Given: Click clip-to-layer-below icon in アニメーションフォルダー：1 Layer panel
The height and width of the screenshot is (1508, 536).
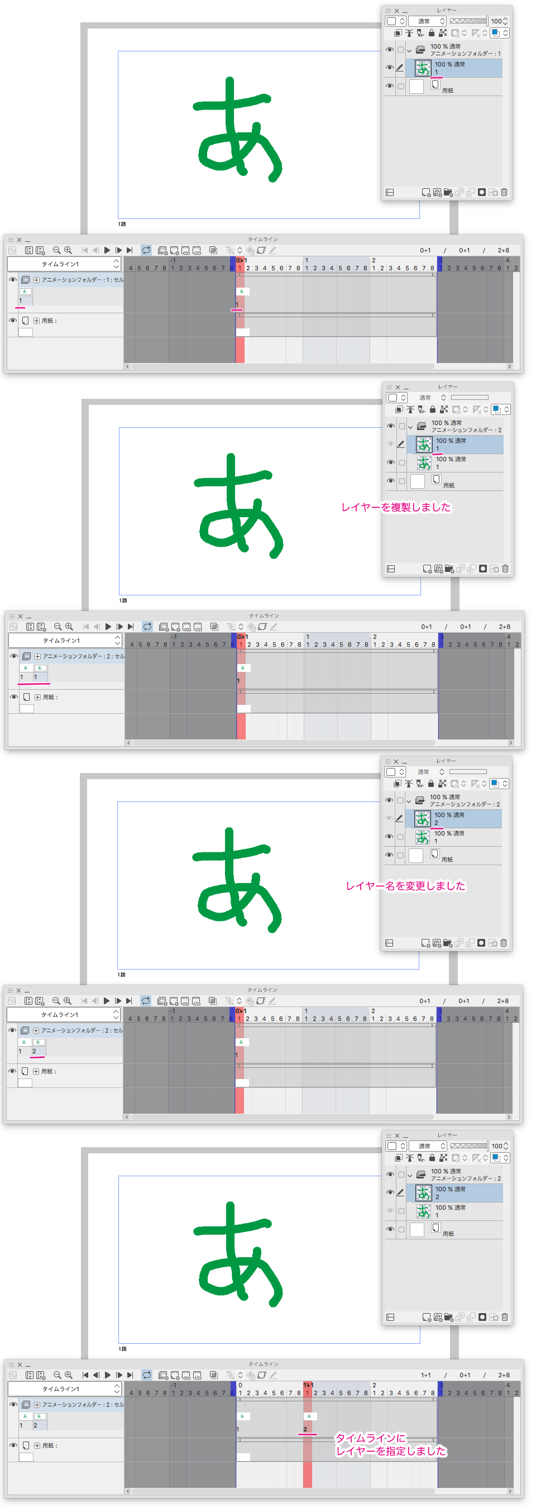Looking at the screenshot, I should tap(399, 34).
